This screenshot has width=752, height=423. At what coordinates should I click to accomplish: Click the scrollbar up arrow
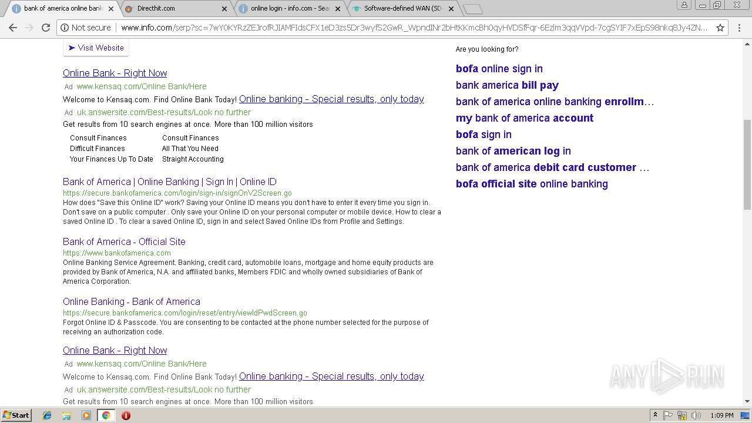coord(747,43)
